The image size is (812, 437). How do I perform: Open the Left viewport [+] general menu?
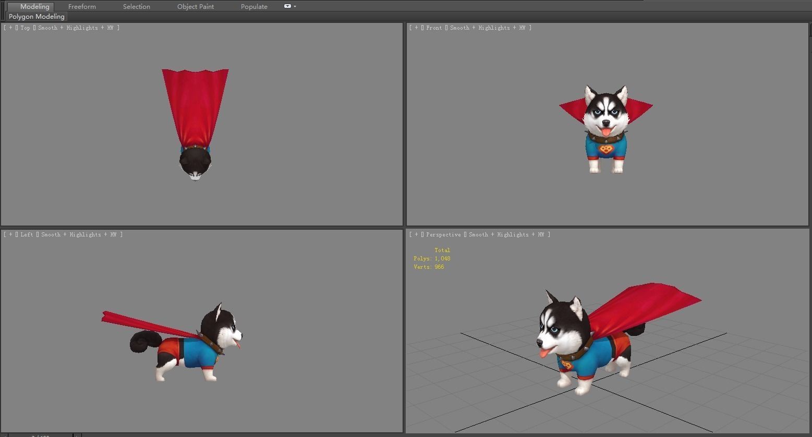[x=10, y=234]
